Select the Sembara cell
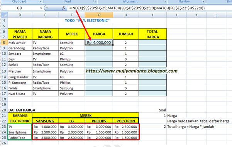The image size is (232, 147). click(x=20, y=54)
